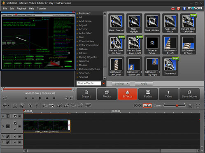Screen dimensions: 205x153
Task: Switch to the Titles tab
Action: pyautogui.click(x=168, y=94)
